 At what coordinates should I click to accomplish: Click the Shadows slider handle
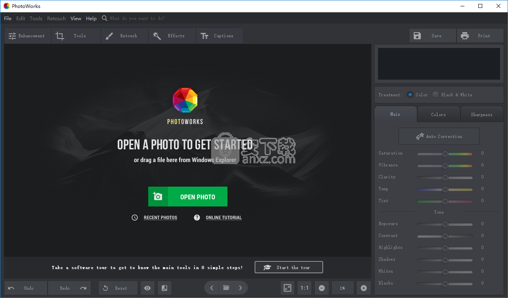(x=445, y=260)
